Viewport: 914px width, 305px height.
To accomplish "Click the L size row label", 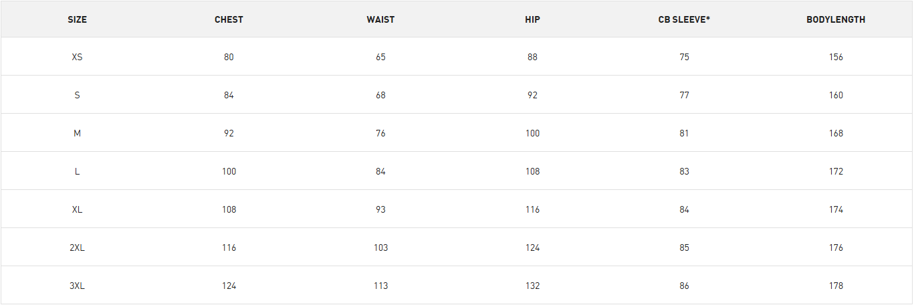I will tap(77, 171).
